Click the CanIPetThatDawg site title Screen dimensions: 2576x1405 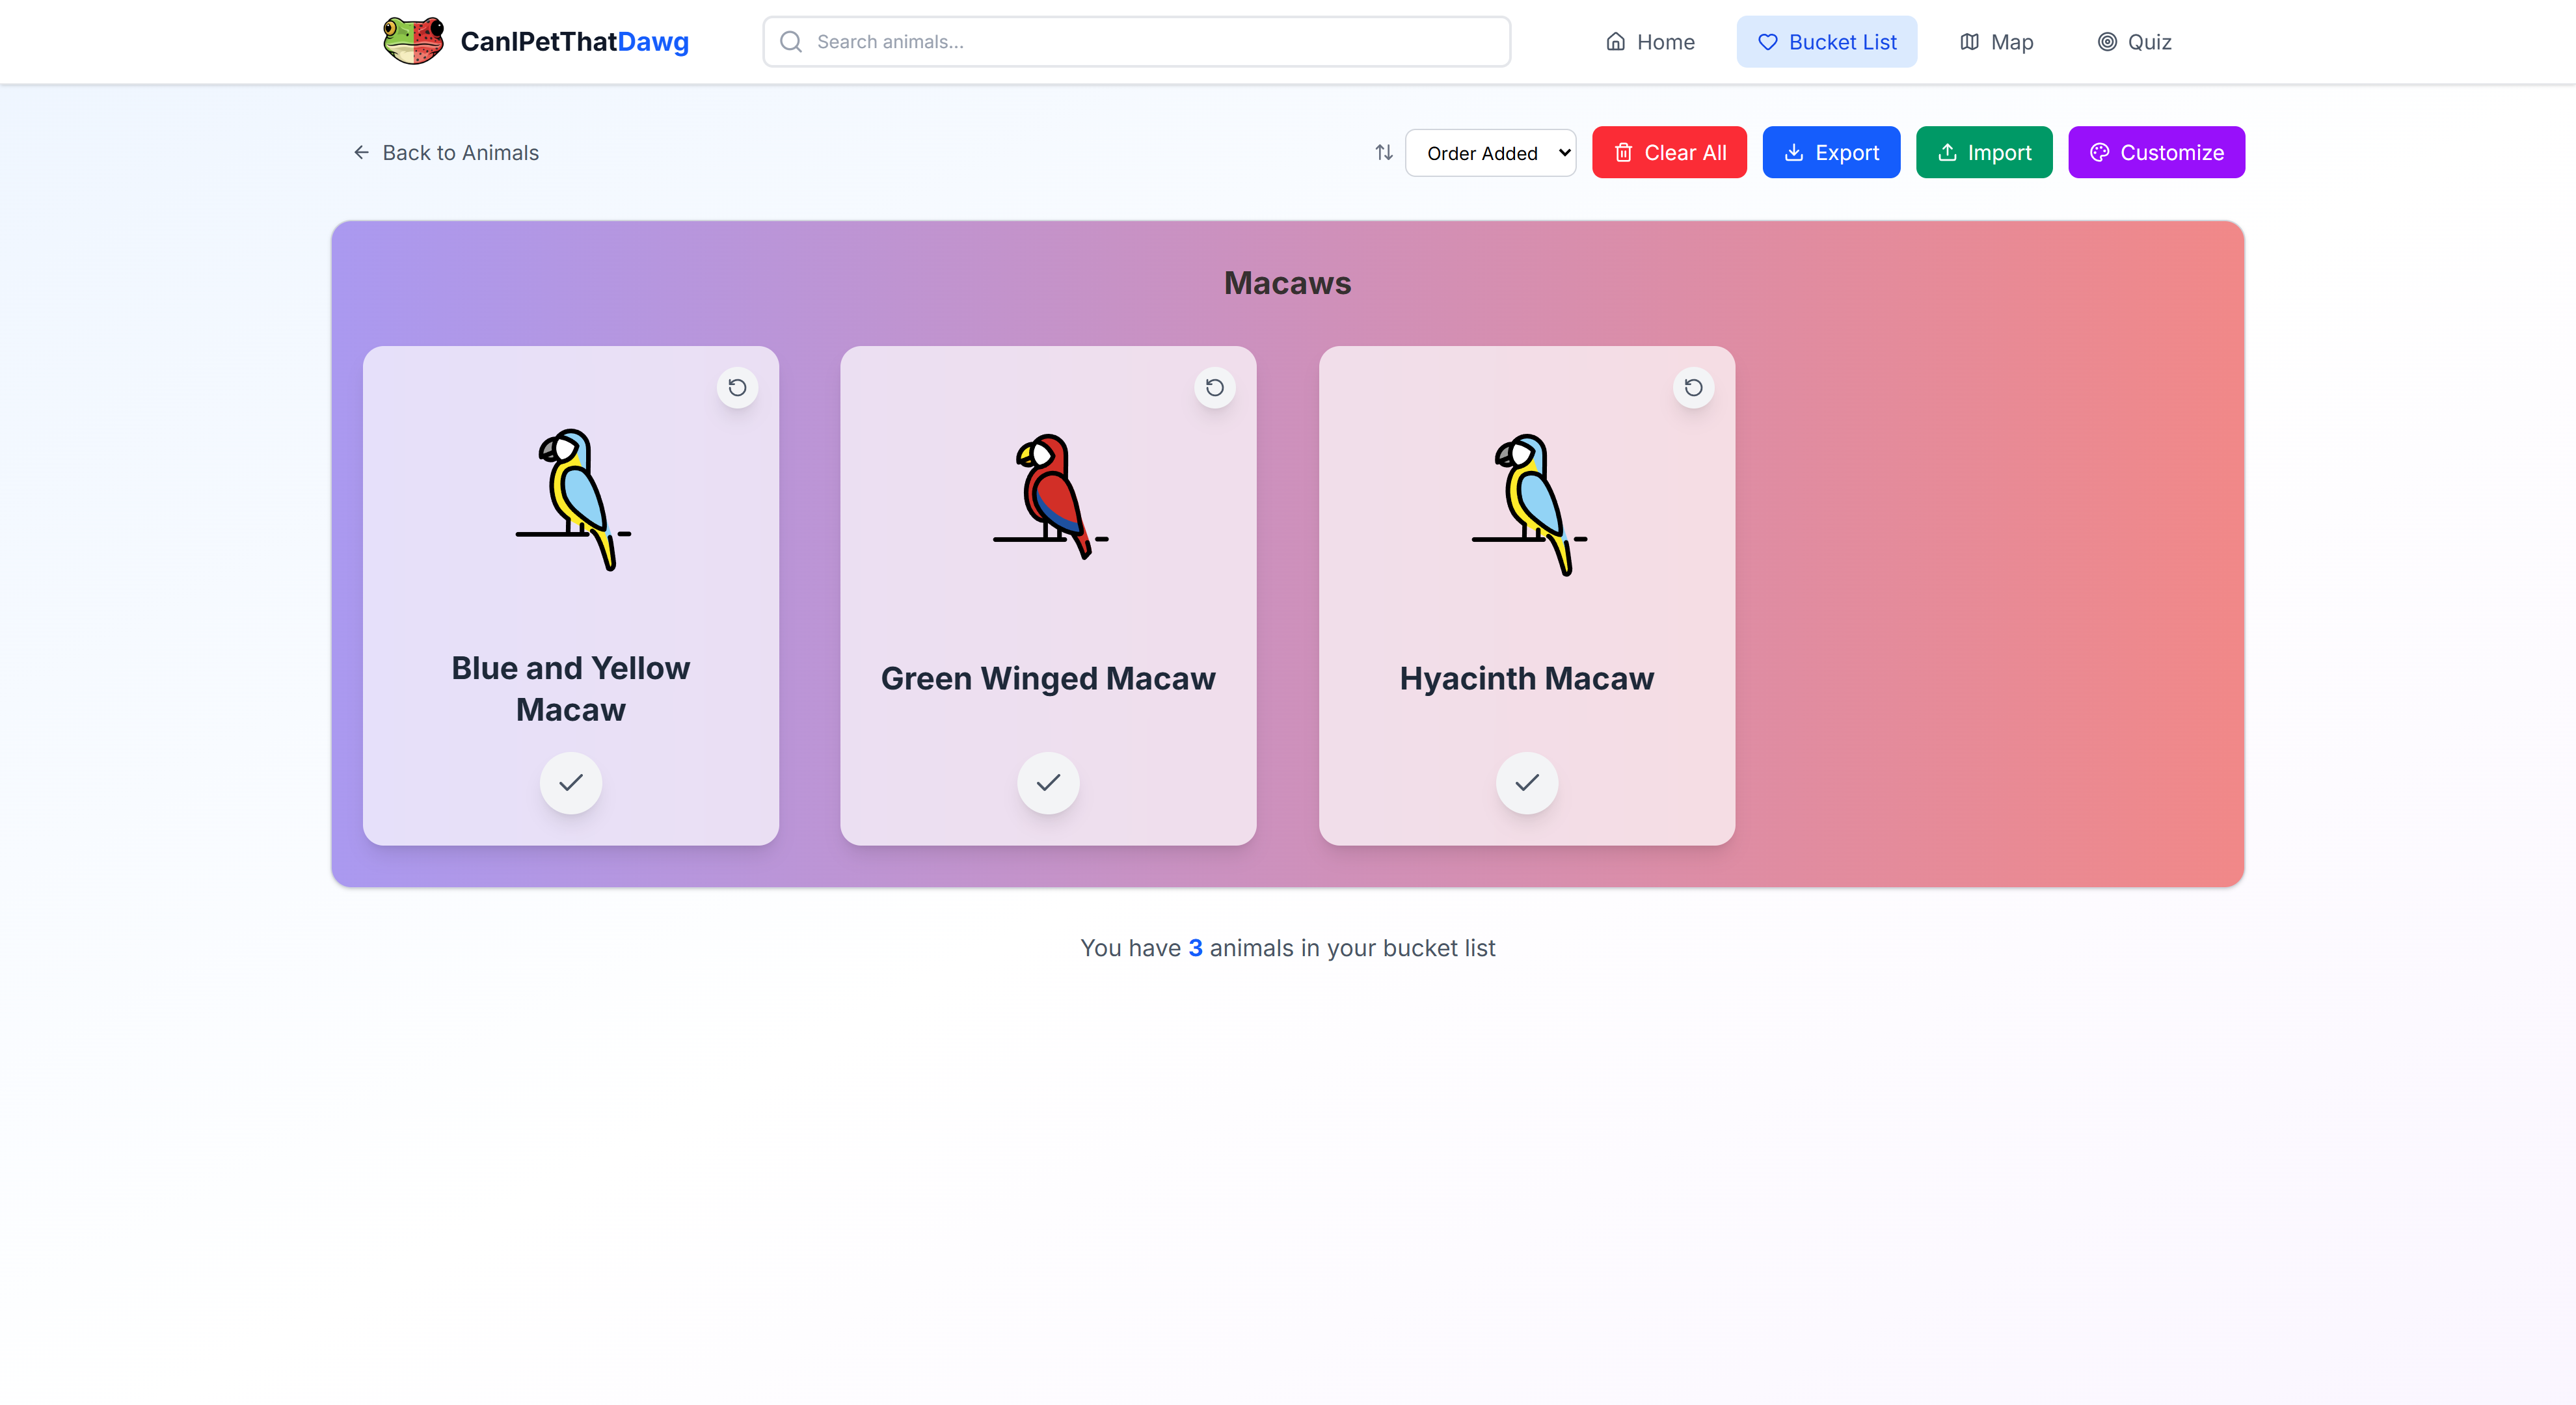tap(574, 42)
